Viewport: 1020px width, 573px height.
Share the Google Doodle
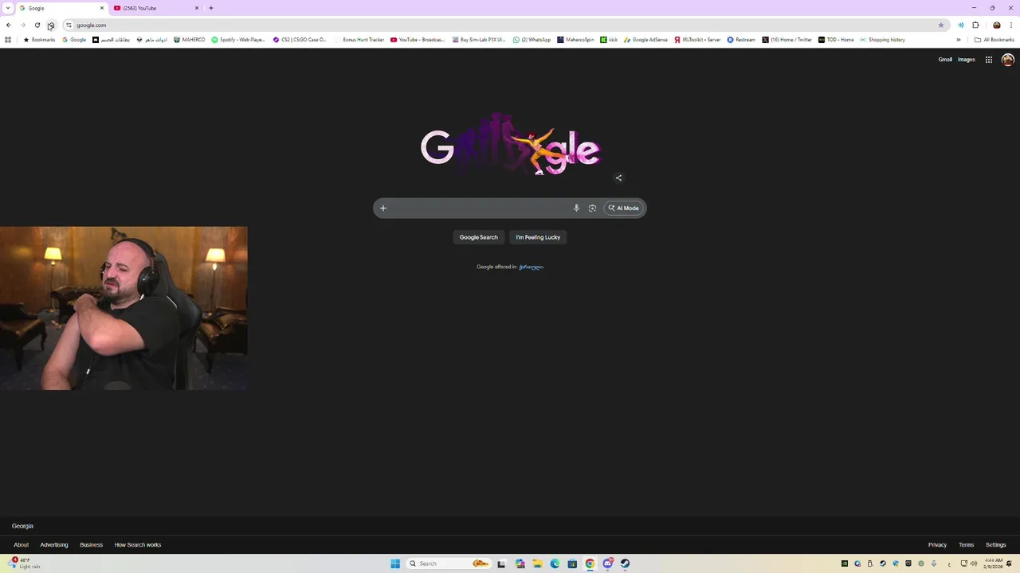point(618,177)
